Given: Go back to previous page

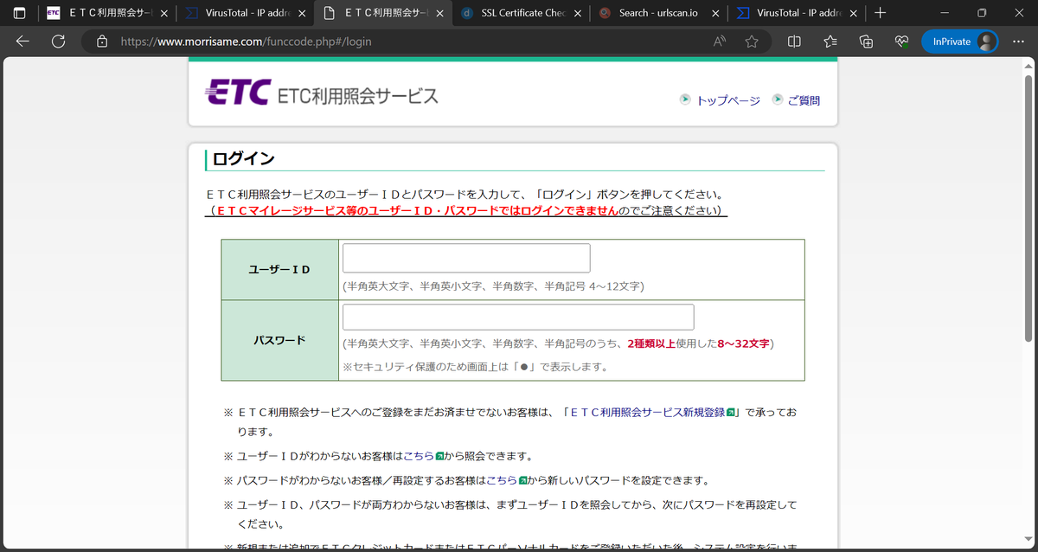Looking at the screenshot, I should [x=22, y=42].
